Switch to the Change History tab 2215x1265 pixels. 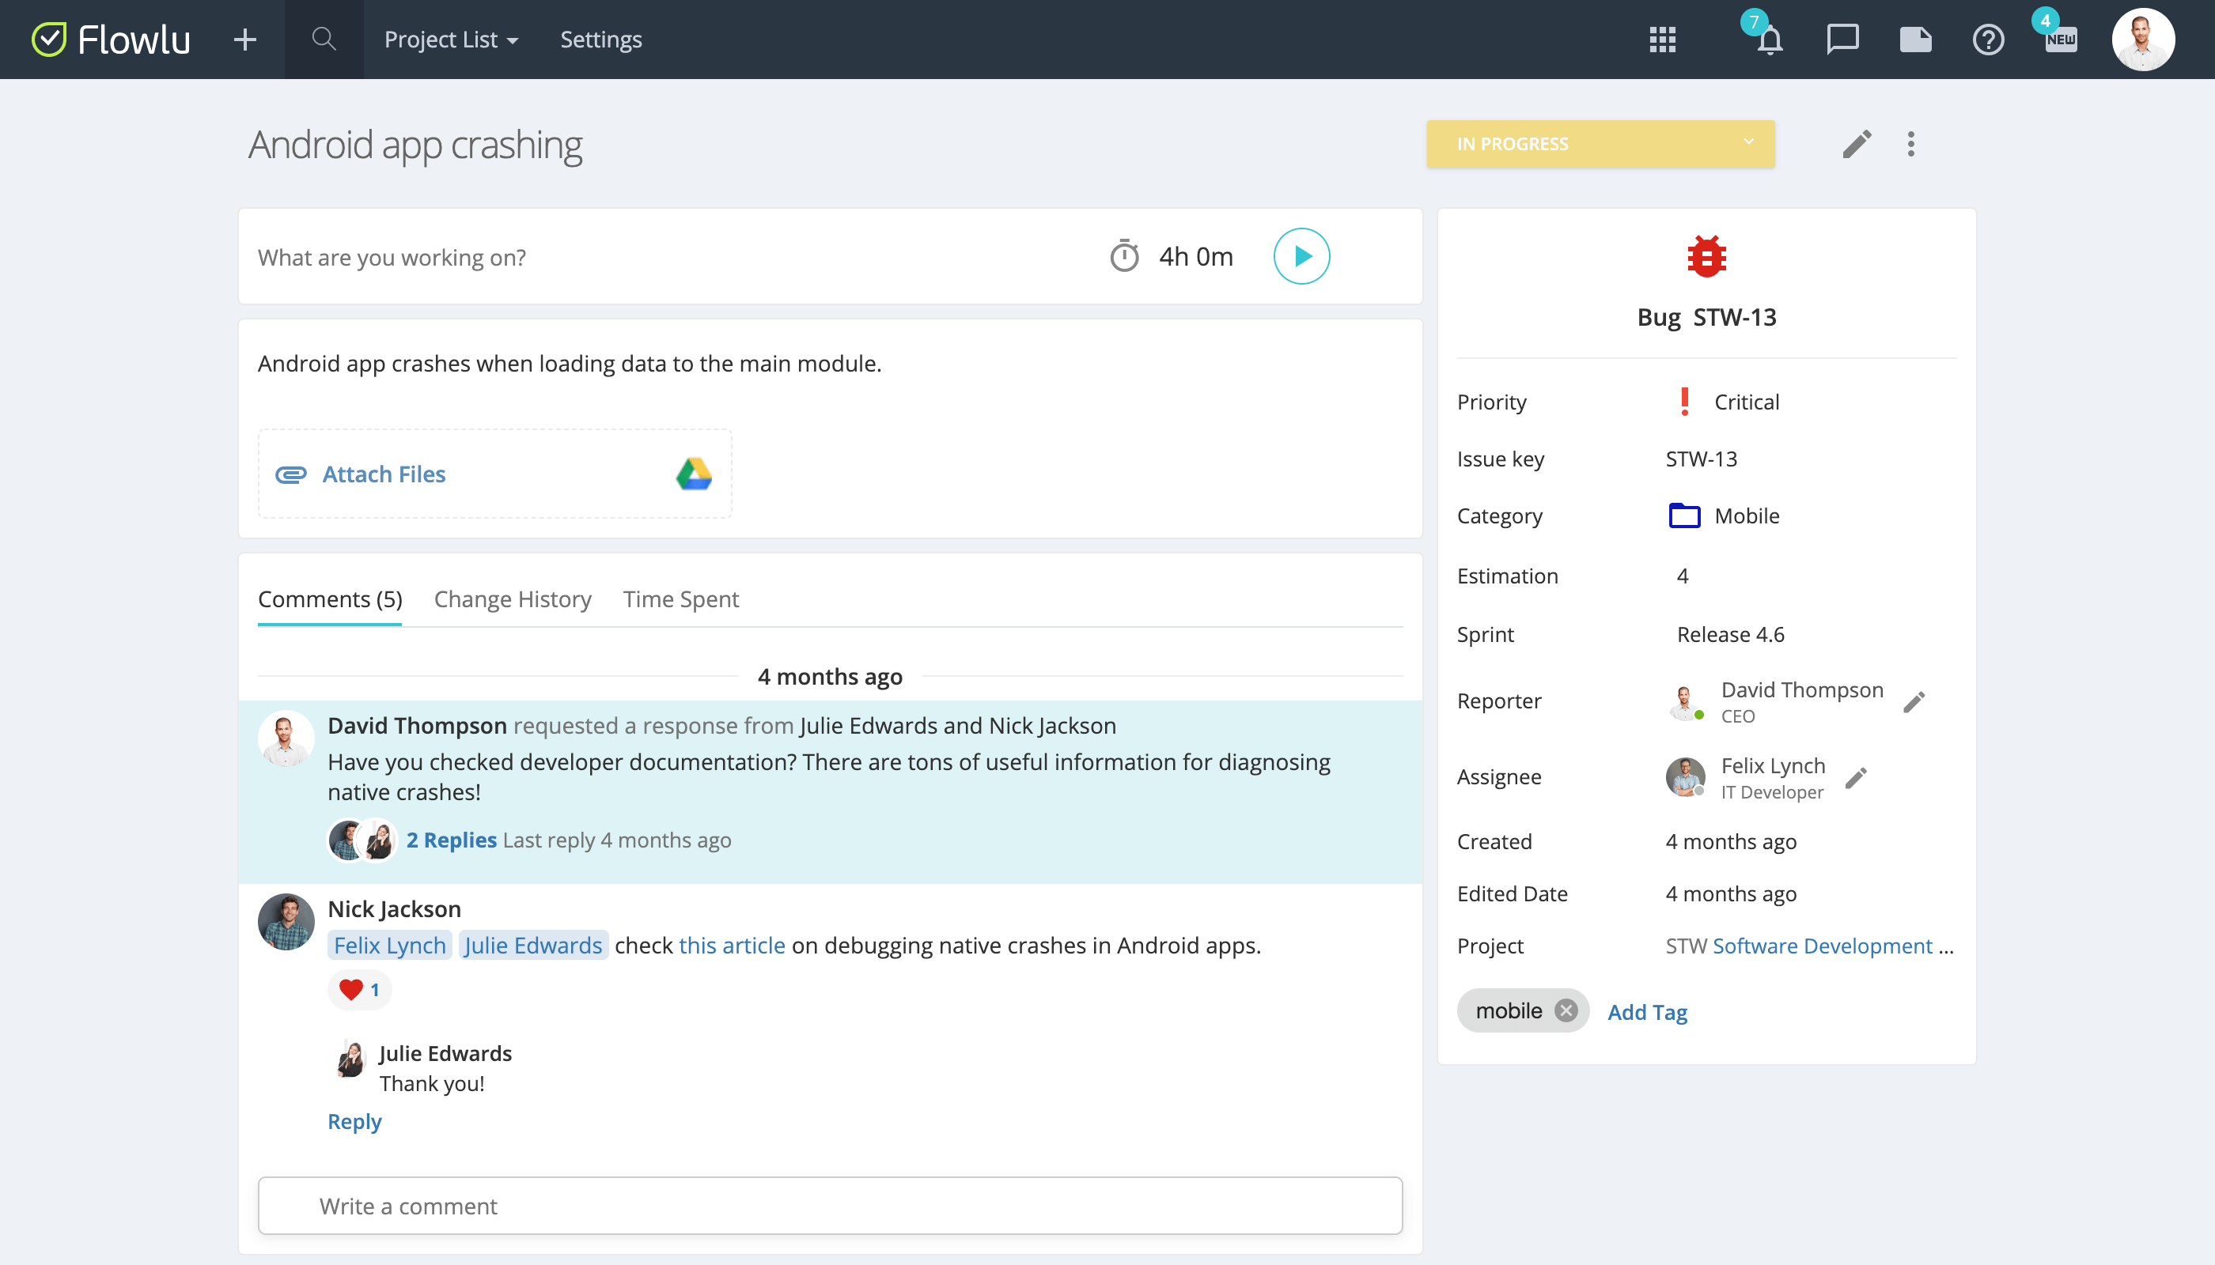(512, 599)
